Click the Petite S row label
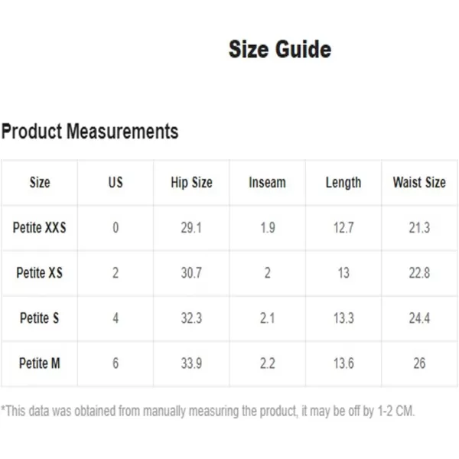Screen dimensions: 459x459 coord(40,318)
